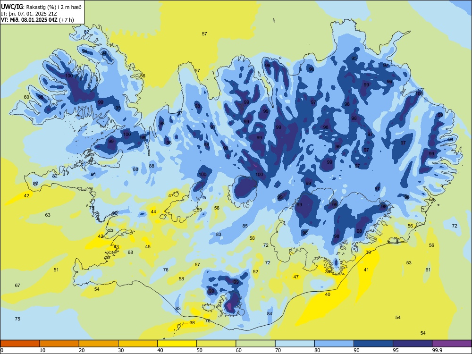Viewport: 472px width, 354px height.
Task: Click the legend scale label '80'
Action: (x=317, y=350)
